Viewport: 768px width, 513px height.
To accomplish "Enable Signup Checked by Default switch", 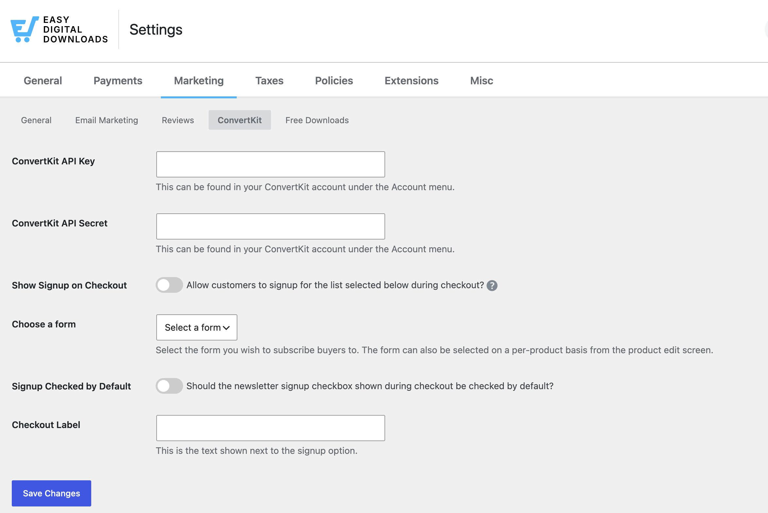I will 169,386.
